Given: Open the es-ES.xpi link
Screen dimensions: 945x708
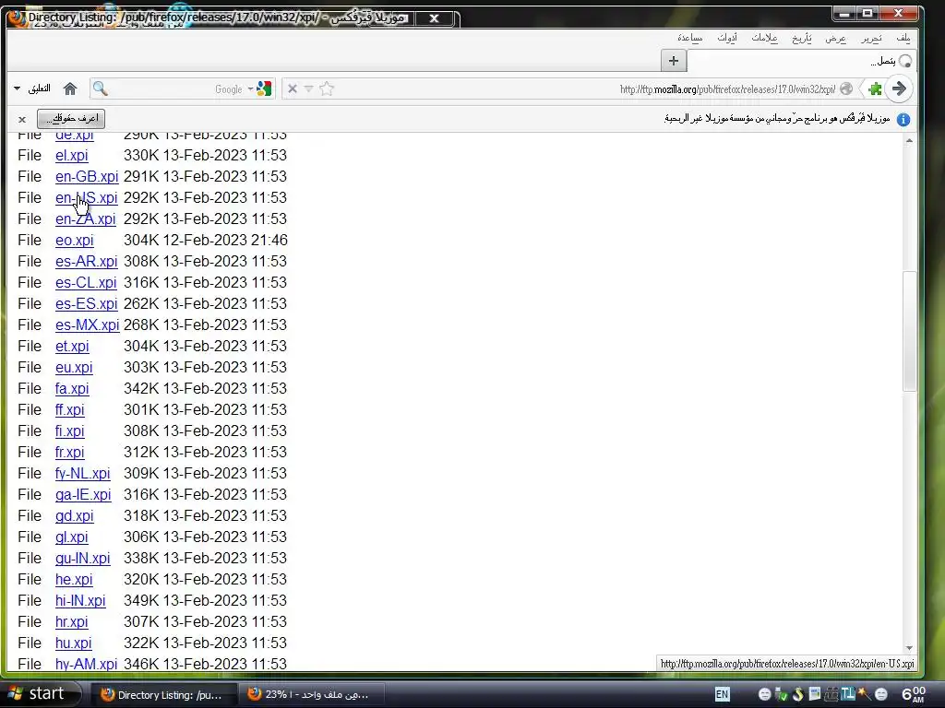Looking at the screenshot, I should pyautogui.click(x=86, y=303).
